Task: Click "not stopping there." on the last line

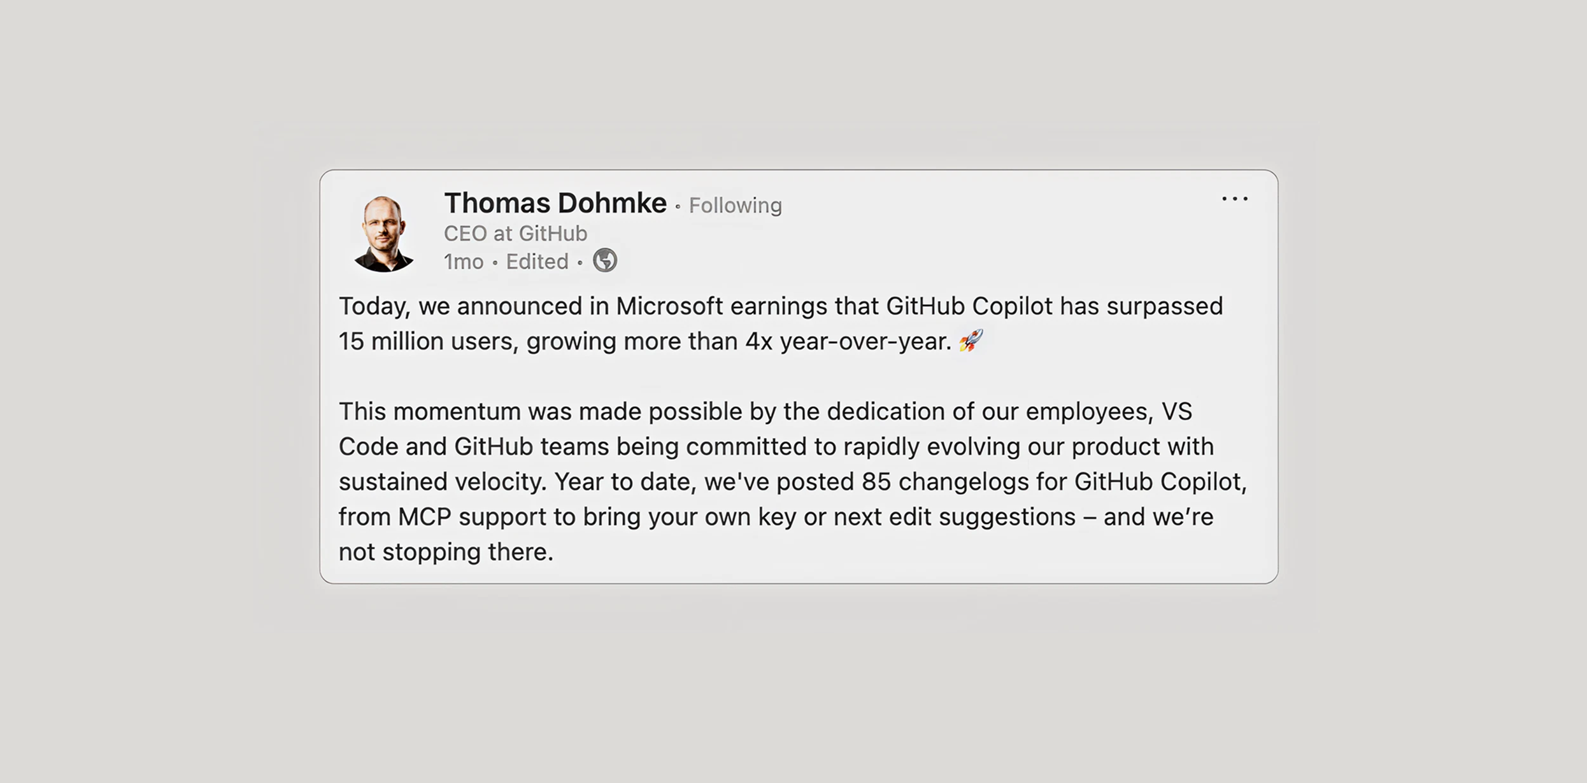Action: point(446,552)
